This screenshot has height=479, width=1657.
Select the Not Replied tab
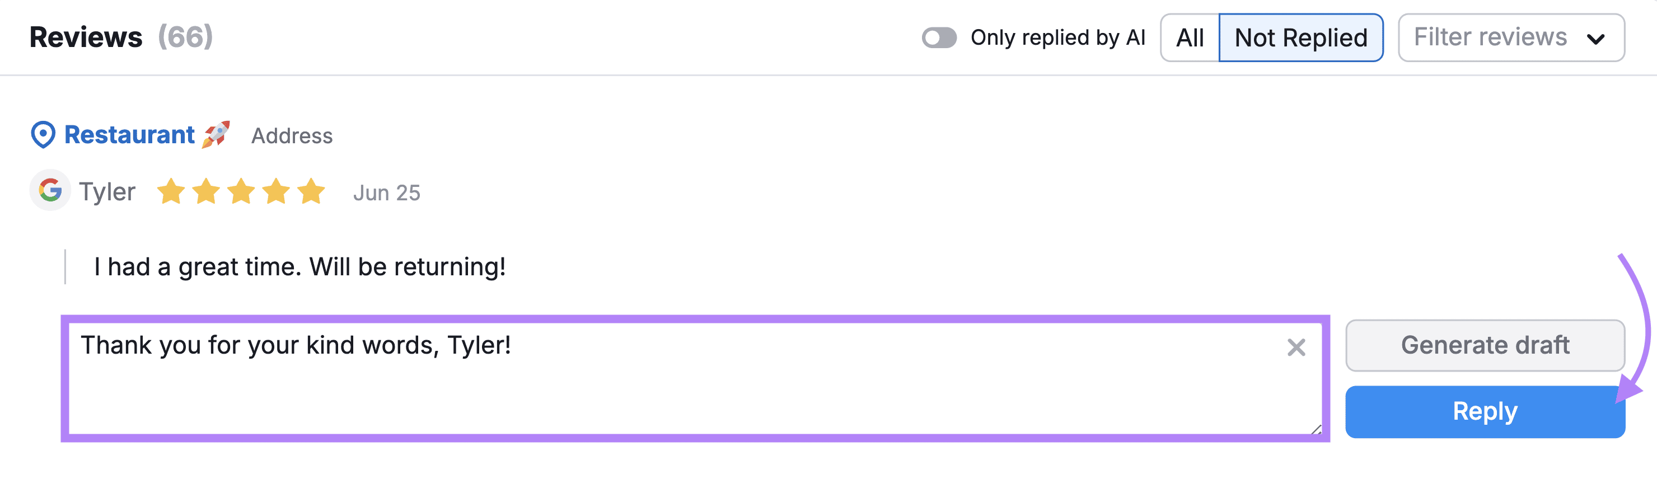coord(1300,38)
